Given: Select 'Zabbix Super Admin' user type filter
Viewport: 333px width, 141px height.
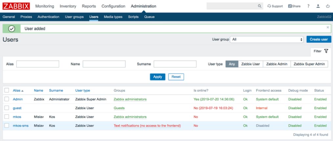Looking at the screenshot, I should (x=309, y=64).
